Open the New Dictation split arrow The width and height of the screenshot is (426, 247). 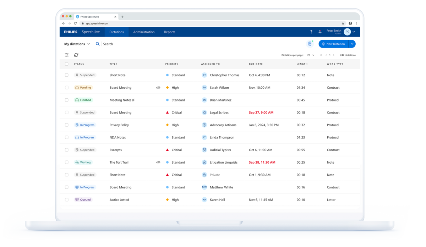click(352, 44)
